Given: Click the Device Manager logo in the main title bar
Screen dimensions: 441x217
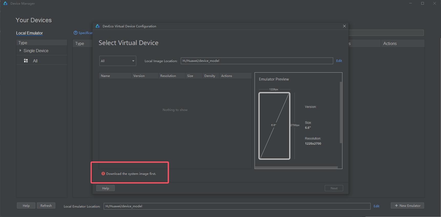Looking at the screenshot, I should coord(5,3).
